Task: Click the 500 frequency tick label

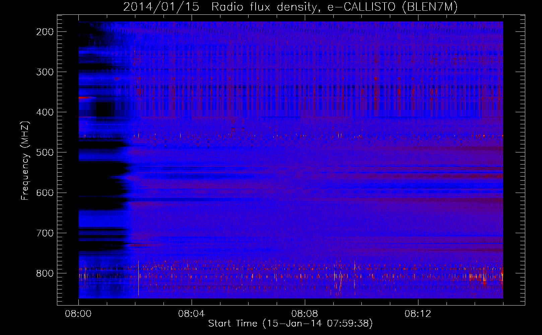Action: (x=45, y=152)
